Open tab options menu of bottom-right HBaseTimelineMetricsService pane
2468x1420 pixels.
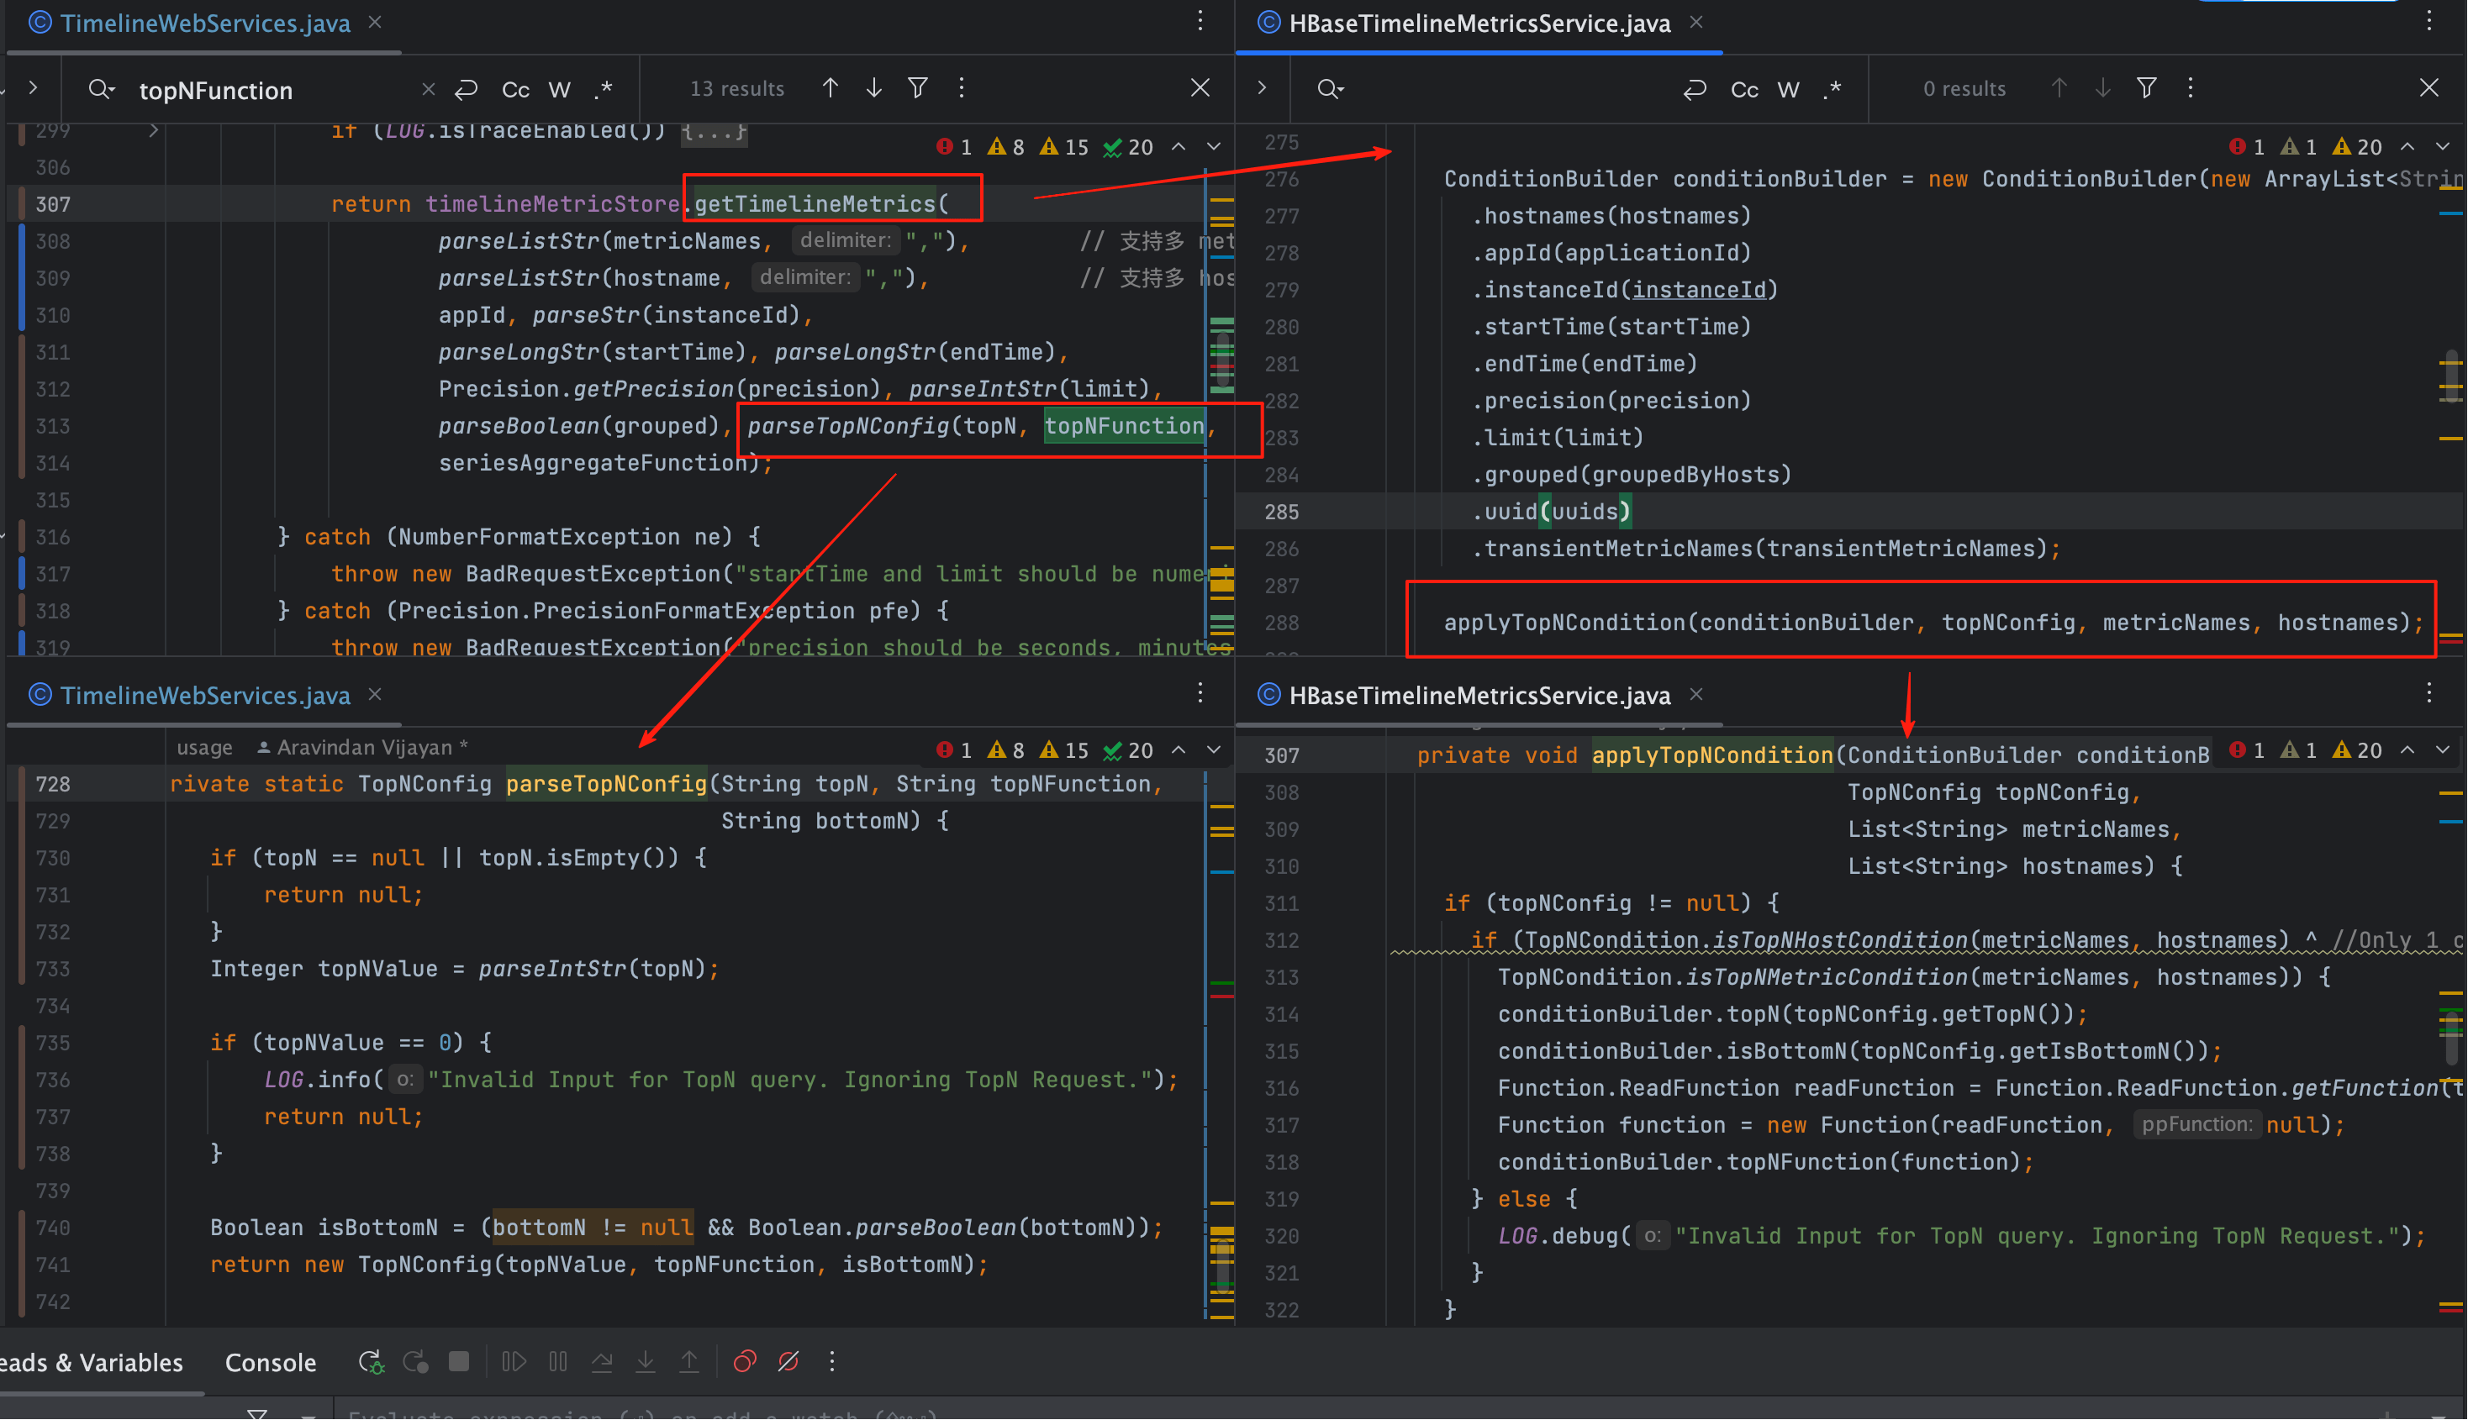point(2430,693)
